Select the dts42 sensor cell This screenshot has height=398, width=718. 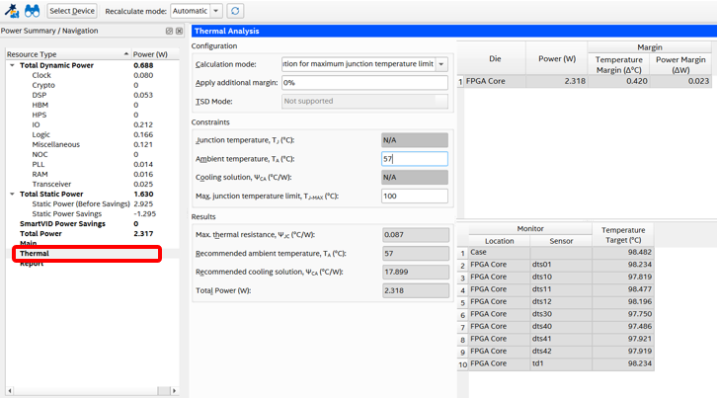point(561,352)
